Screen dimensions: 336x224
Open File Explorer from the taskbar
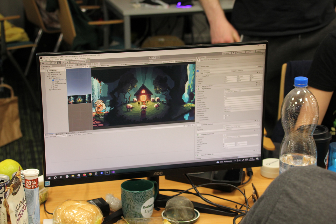coord(73,176)
